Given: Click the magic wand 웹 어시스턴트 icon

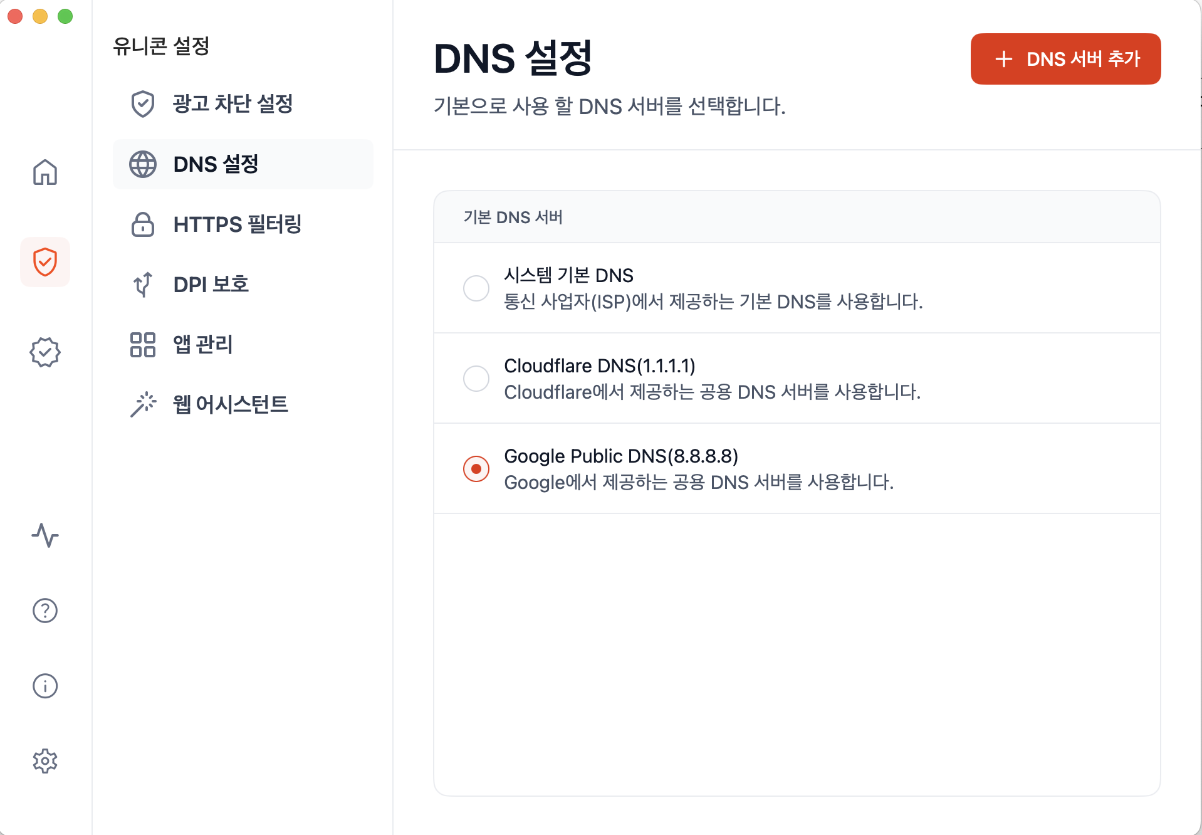Looking at the screenshot, I should pos(143,404).
